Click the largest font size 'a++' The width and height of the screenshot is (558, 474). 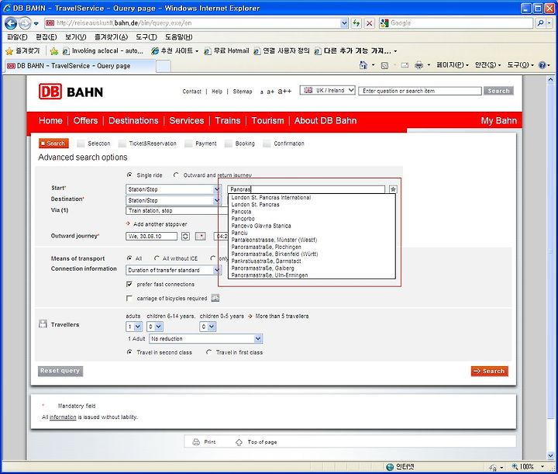point(284,92)
